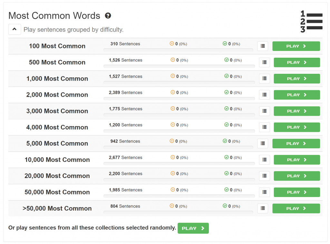The width and height of the screenshot is (330, 244).
Task: Open sentence list for 20,000 Most Common
Action: [264, 176]
